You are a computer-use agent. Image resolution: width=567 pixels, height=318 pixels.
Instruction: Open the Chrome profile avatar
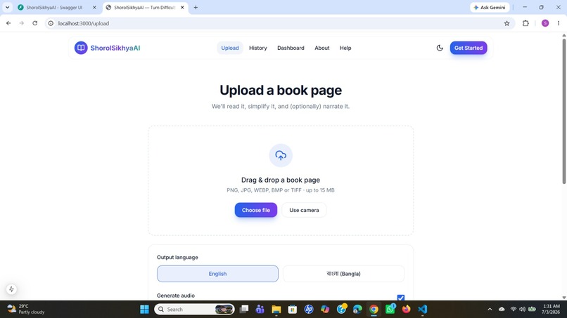coord(545,23)
